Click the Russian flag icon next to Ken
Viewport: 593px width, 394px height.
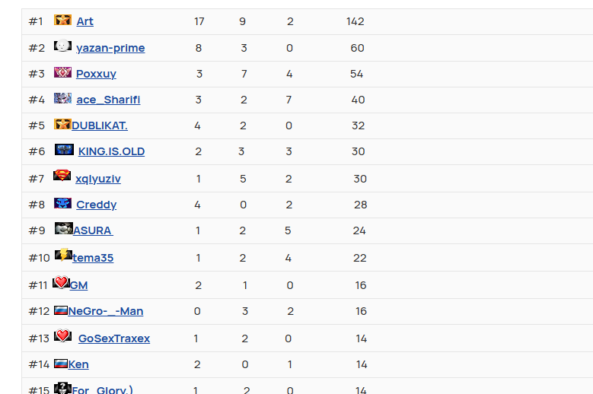(60, 364)
